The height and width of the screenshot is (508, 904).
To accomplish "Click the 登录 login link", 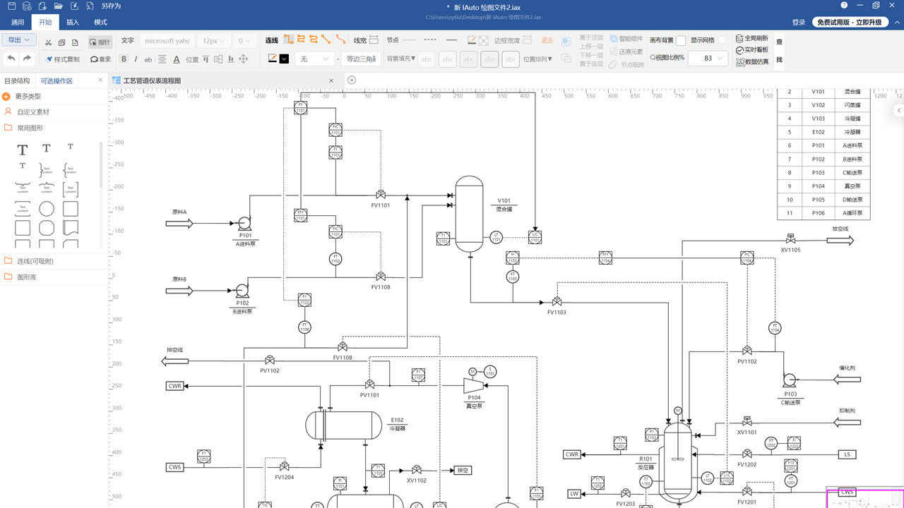I will tap(798, 23).
